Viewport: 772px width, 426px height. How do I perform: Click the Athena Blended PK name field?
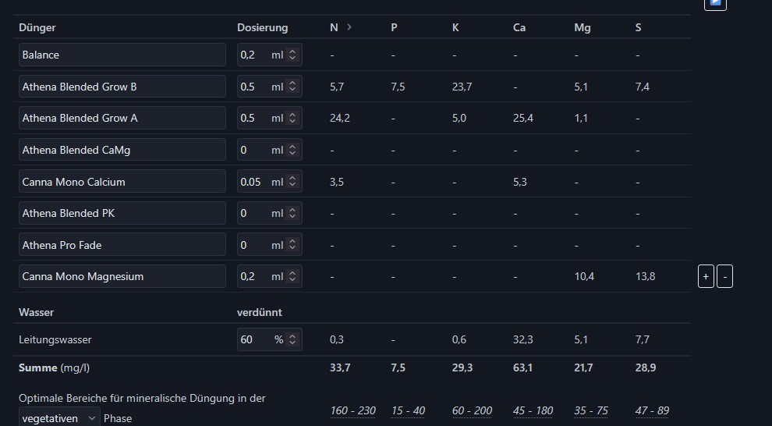122,213
